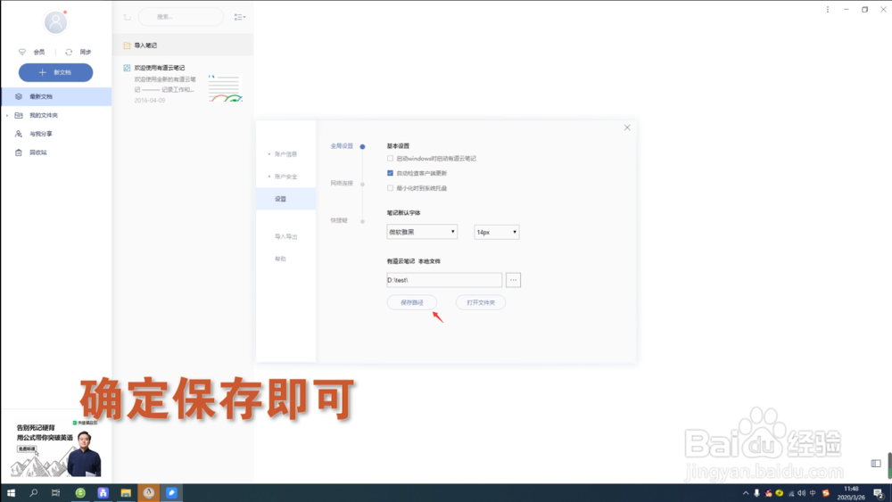Click the welcome note preview thumbnail
Screen dimensions: 892x502
[226, 88]
